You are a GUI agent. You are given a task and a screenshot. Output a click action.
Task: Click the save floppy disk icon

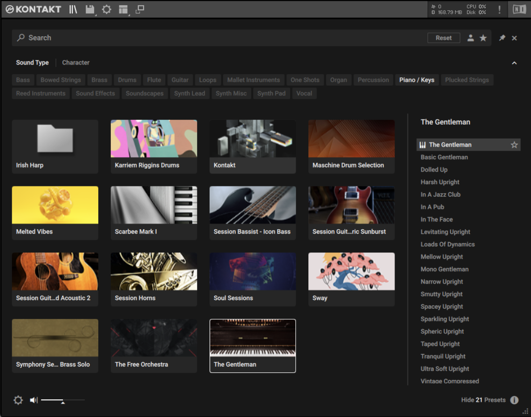pos(90,9)
